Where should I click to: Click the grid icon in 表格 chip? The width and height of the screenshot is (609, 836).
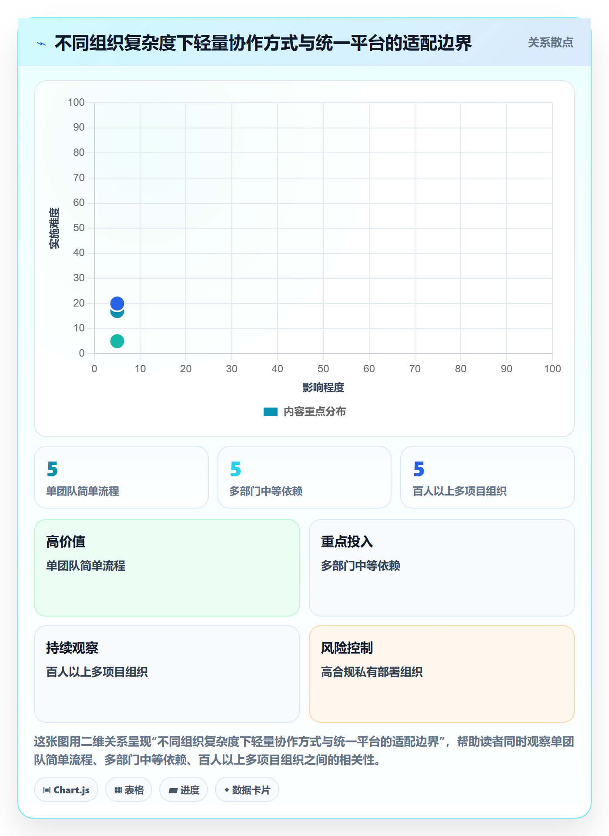(118, 790)
